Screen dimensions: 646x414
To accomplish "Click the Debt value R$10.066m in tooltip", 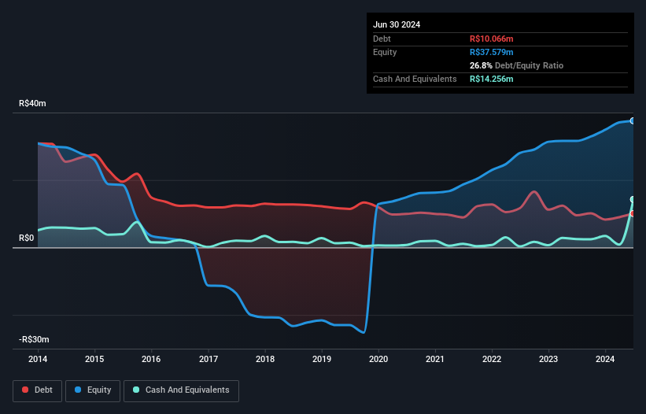I will click(x=492, y=39).
